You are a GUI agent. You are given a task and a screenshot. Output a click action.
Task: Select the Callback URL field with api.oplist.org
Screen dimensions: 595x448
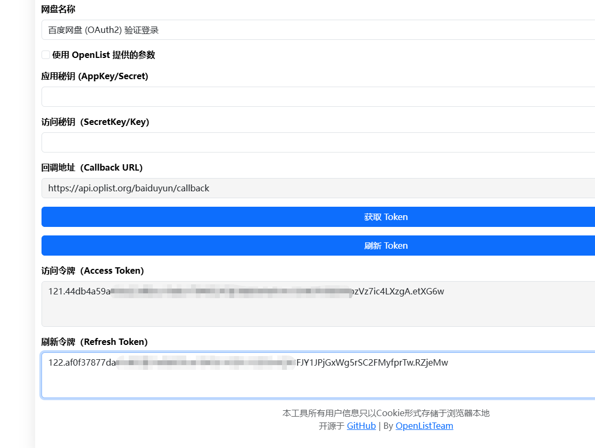coord(318,188)
